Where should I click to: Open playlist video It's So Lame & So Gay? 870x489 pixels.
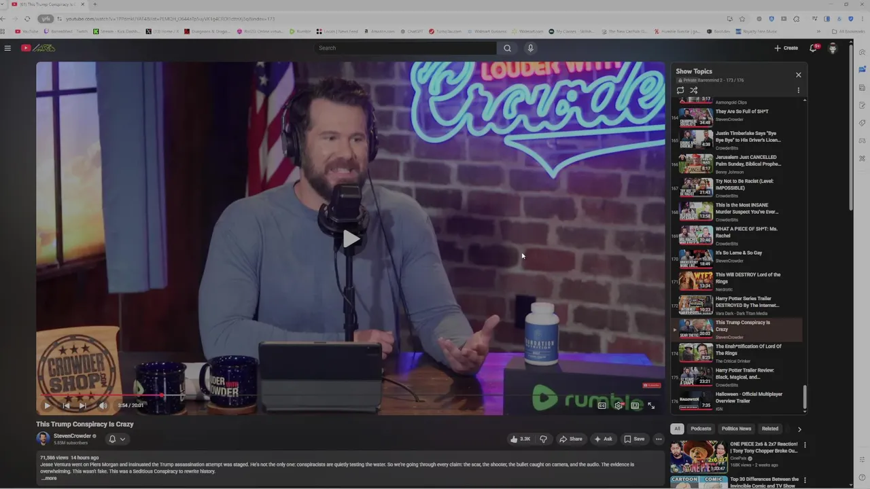(737, 259)
